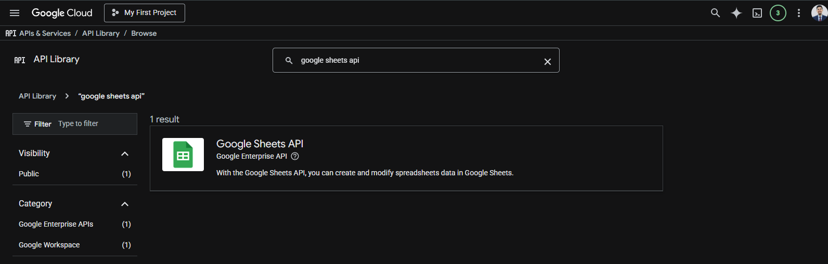Click the Filter icon
Image resolution: width=828 pixels, height=264 pixels.
(x=28, y=124)
